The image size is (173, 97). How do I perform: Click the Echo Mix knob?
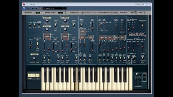click(140, 75)
